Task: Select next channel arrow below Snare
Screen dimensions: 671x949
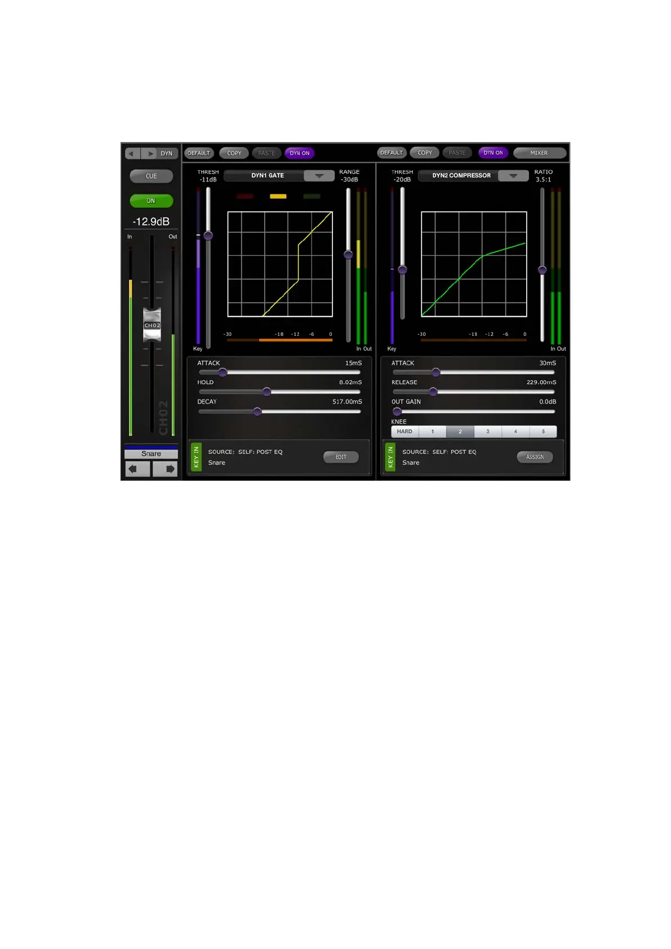Action: pos(165,468)
